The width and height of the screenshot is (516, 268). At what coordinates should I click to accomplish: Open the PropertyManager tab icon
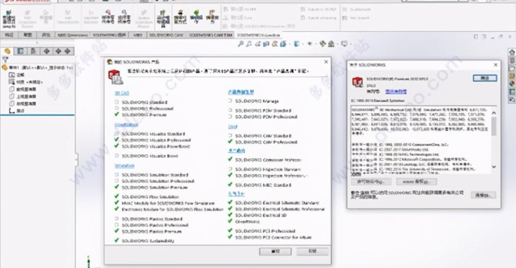[21, 51]
